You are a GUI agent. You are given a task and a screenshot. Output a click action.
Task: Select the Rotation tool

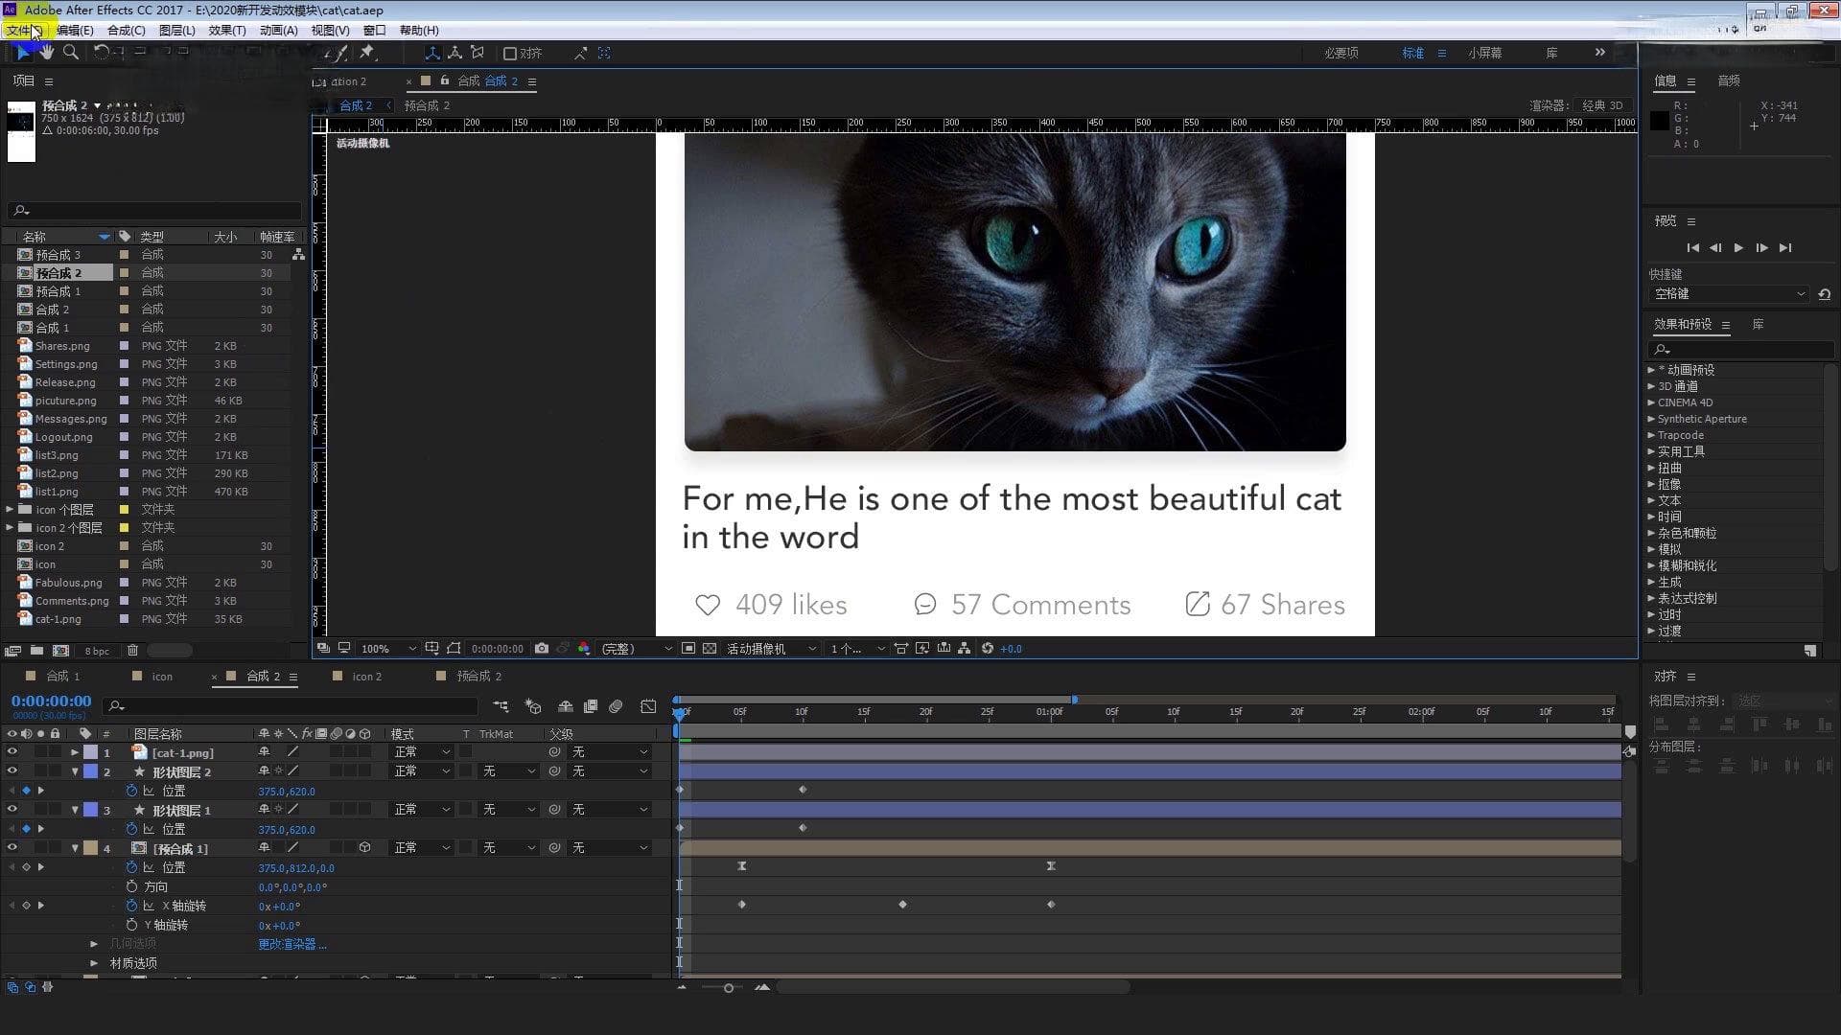[x=100, y=53]
